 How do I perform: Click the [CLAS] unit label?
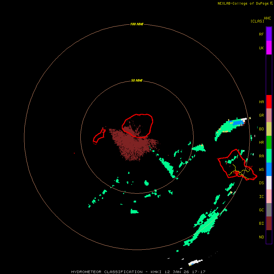click(x=257, y=21)
